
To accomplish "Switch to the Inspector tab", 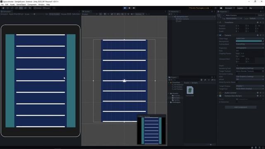I will click(222, 12).
